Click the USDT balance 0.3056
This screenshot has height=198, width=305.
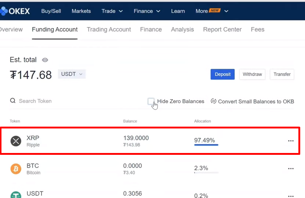point(132,194)
